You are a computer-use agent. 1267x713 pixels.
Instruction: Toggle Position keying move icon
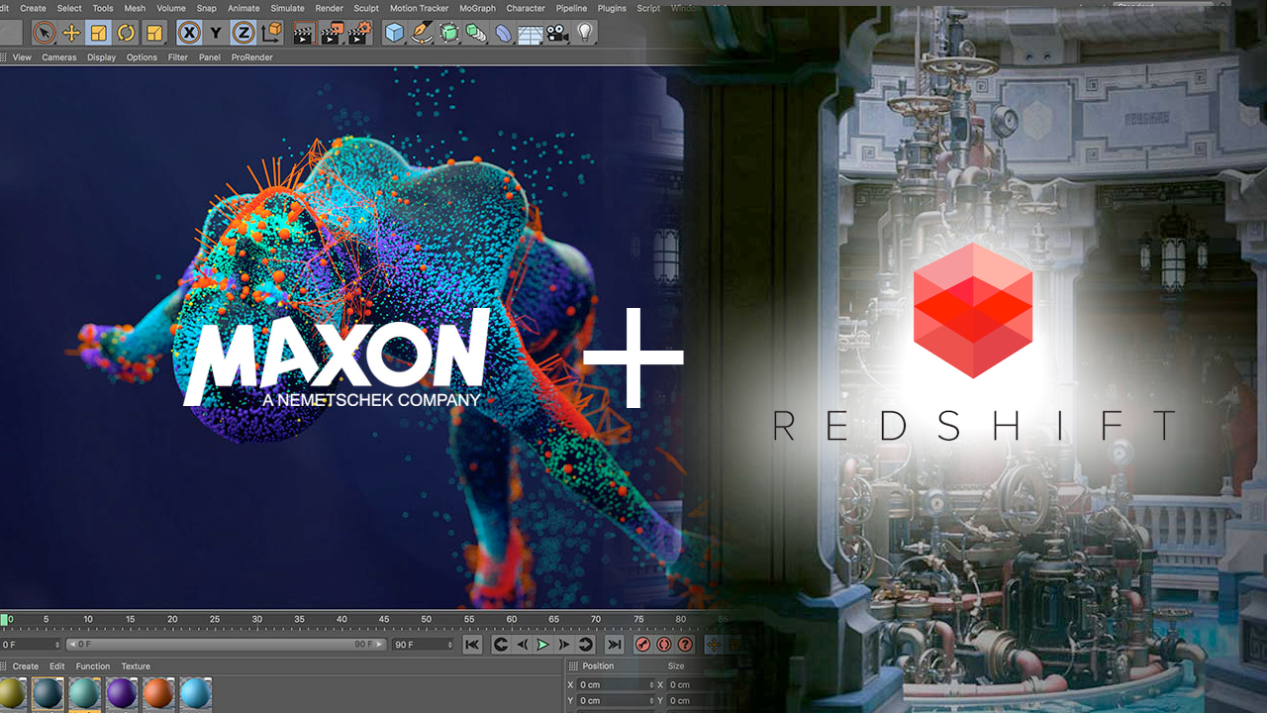click(714, 645)
